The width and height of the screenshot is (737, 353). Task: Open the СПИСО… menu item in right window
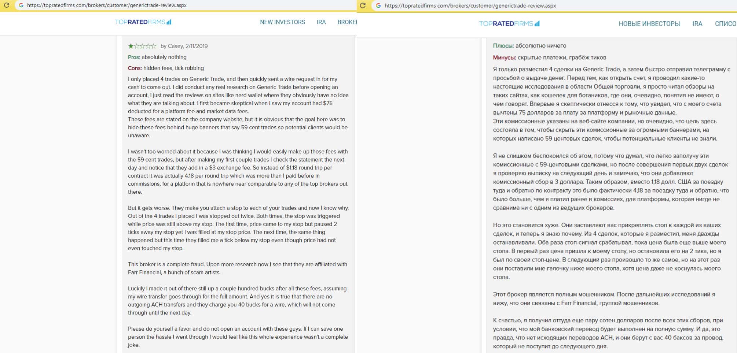[x=726, y=24]
